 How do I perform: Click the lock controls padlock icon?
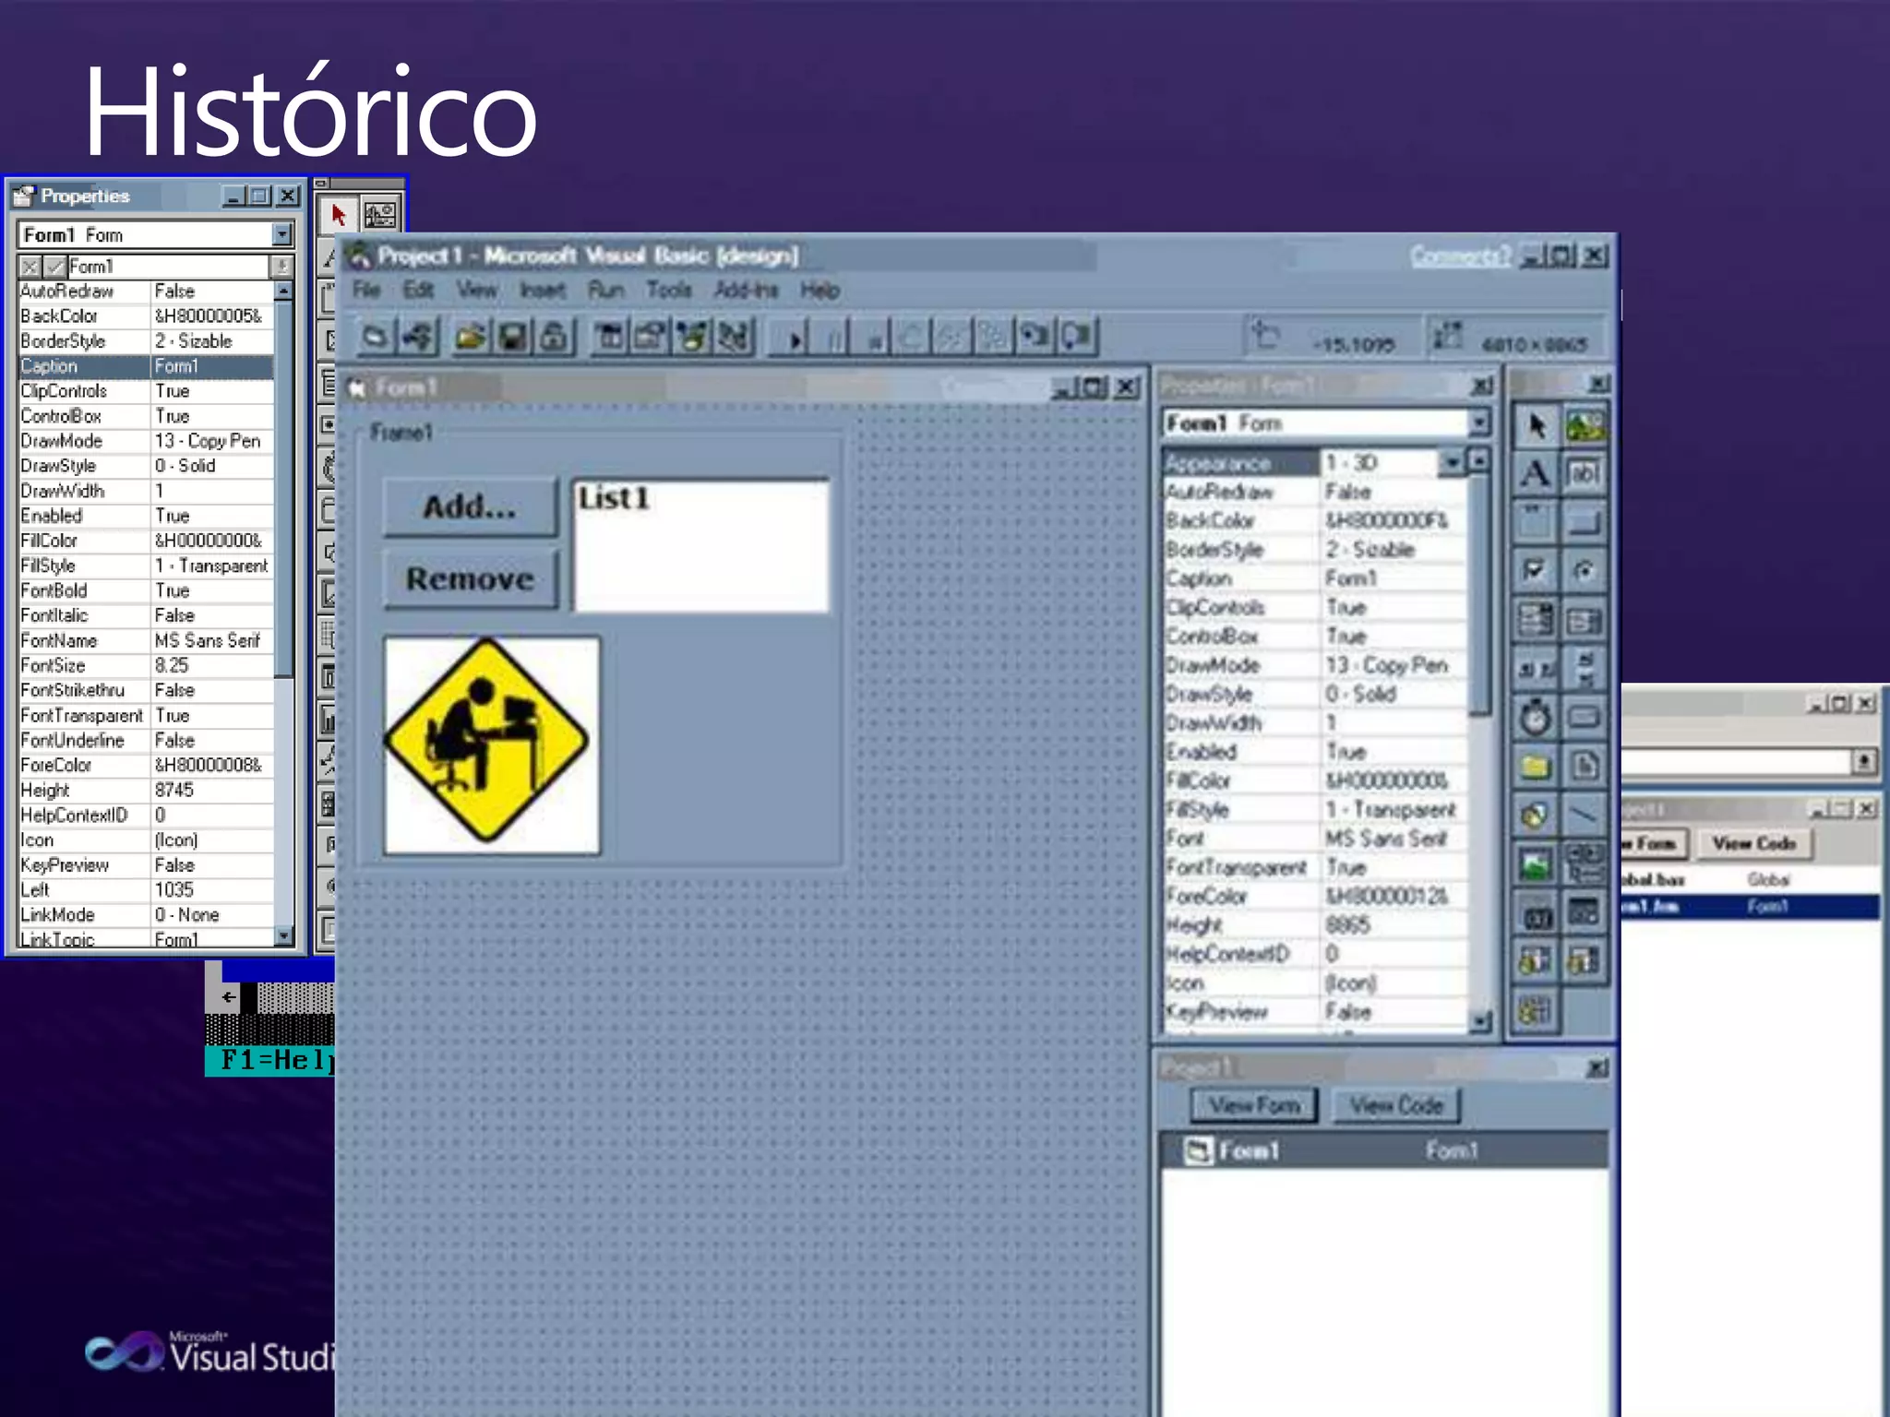(554, 337)
